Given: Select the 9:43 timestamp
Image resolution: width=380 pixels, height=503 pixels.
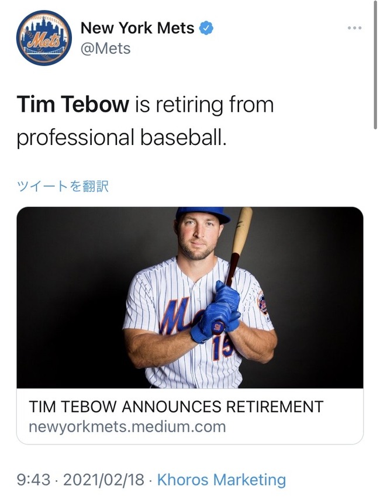Looking at the screenshot, I should click(x=33, y=480).
